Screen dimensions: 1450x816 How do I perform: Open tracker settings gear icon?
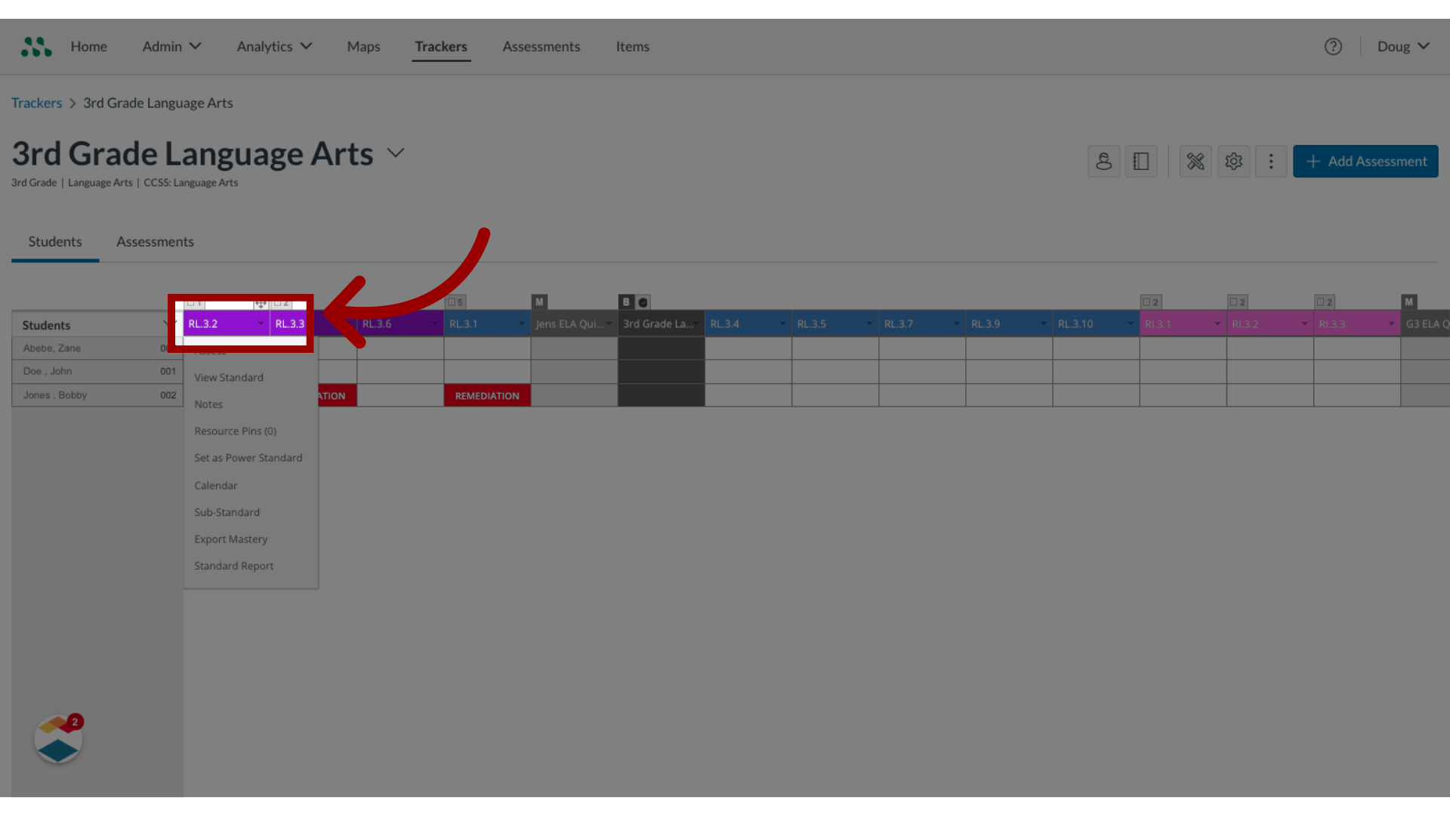pyautogui.click(x=1233, y=160)
